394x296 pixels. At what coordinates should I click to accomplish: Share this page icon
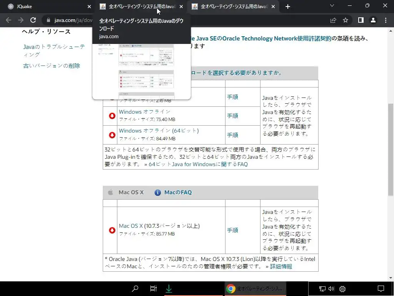pyautogui.click(x=333, y=20)
